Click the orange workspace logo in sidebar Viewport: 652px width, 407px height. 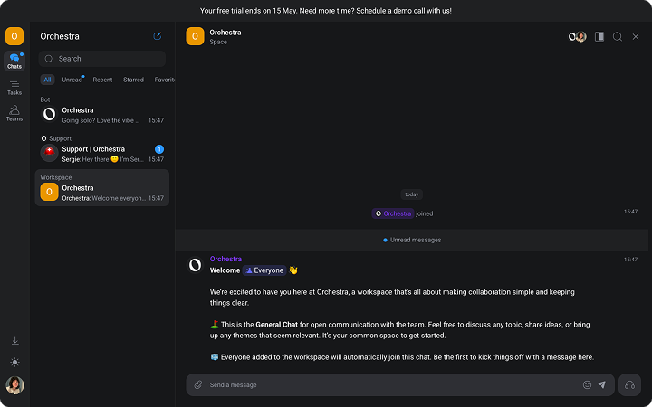tap(14, 36)
